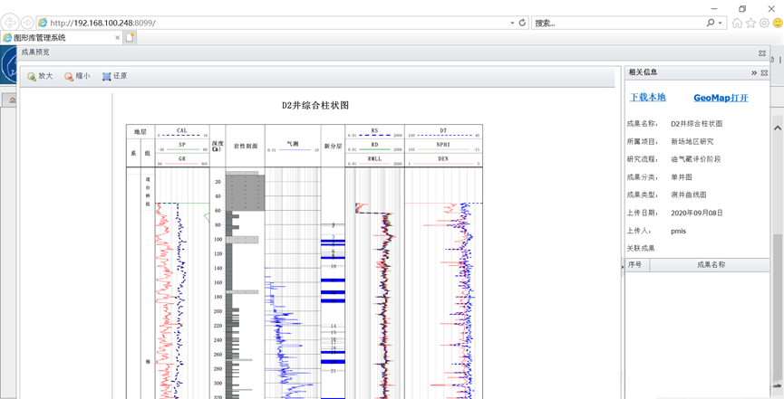Open favorites with the star icon
The image size is (784, 399).
click(x=750, y=23)
